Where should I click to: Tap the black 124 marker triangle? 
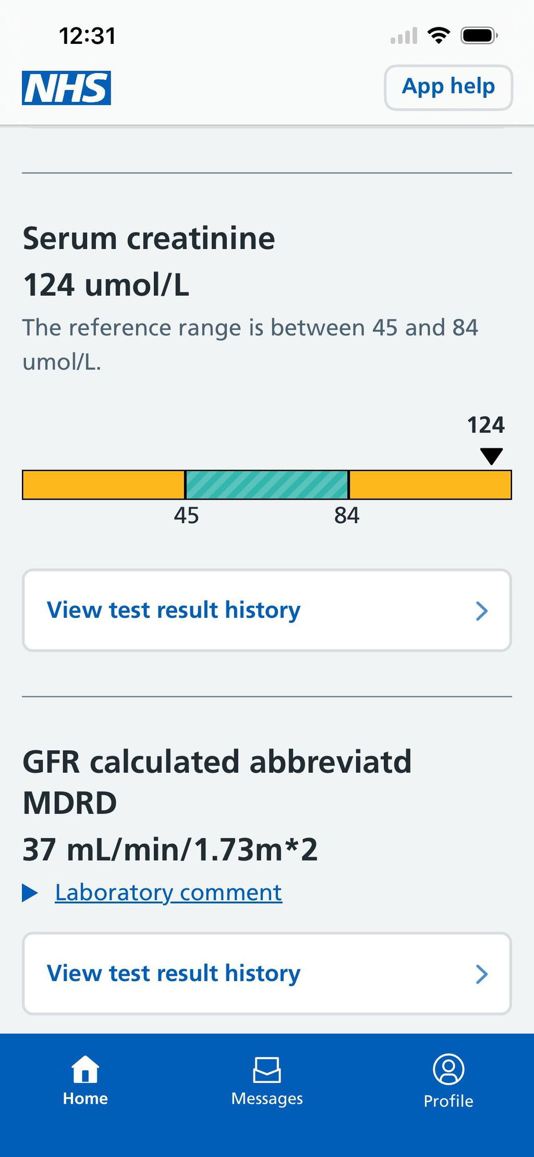click(x=491, y=456)
